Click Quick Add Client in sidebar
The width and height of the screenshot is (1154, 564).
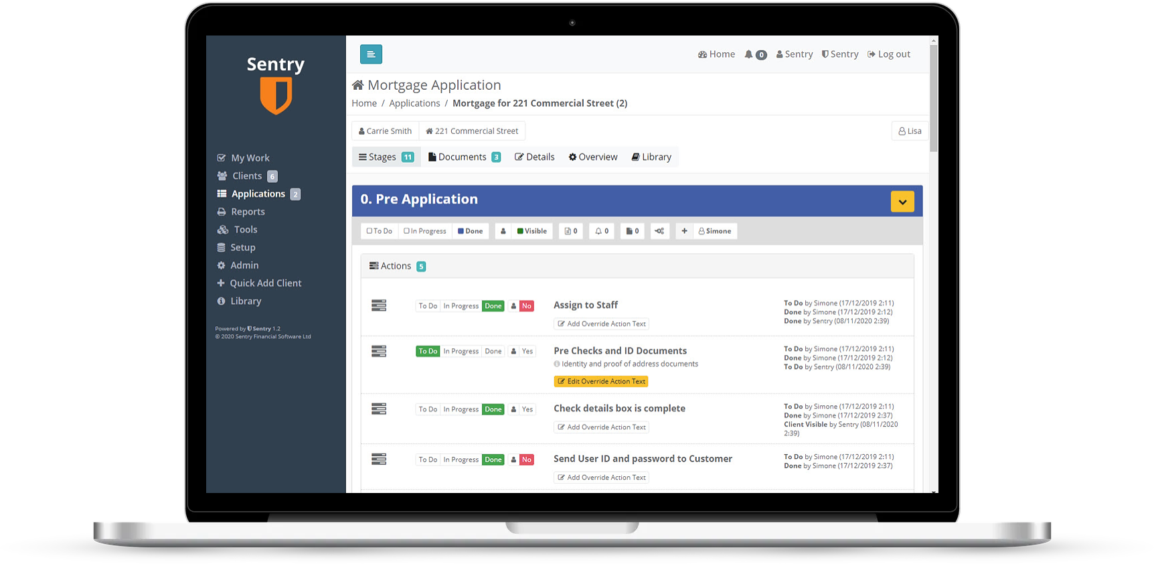click(x=259, y=283)
